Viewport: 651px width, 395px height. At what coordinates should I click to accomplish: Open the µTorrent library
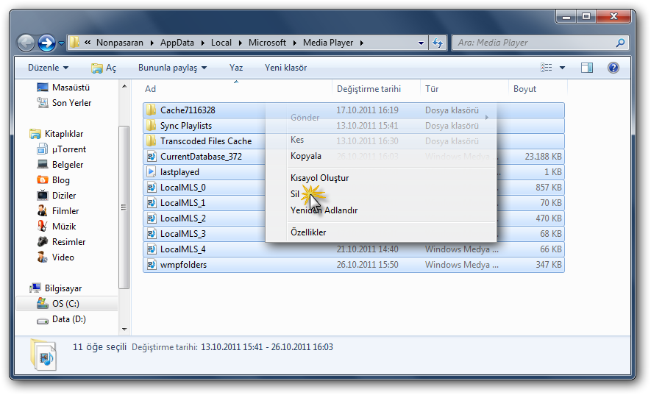point(61,149)
